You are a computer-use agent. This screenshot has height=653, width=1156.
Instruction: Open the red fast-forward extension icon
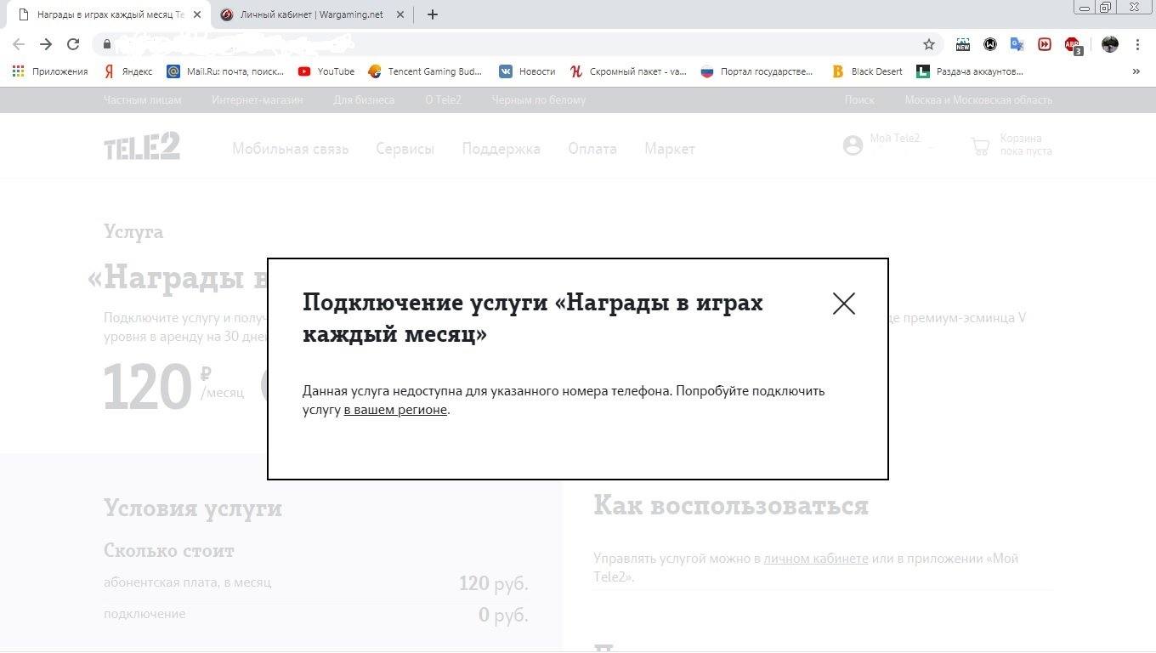tap(1045, 44)
